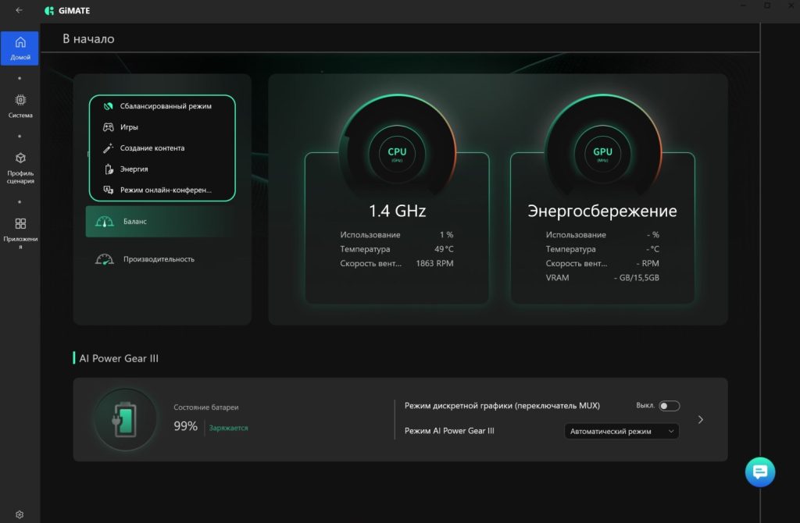Select Сбалансированный режим scenario
This screenshot has width=800, height=523.
click(x=162, y=106)
